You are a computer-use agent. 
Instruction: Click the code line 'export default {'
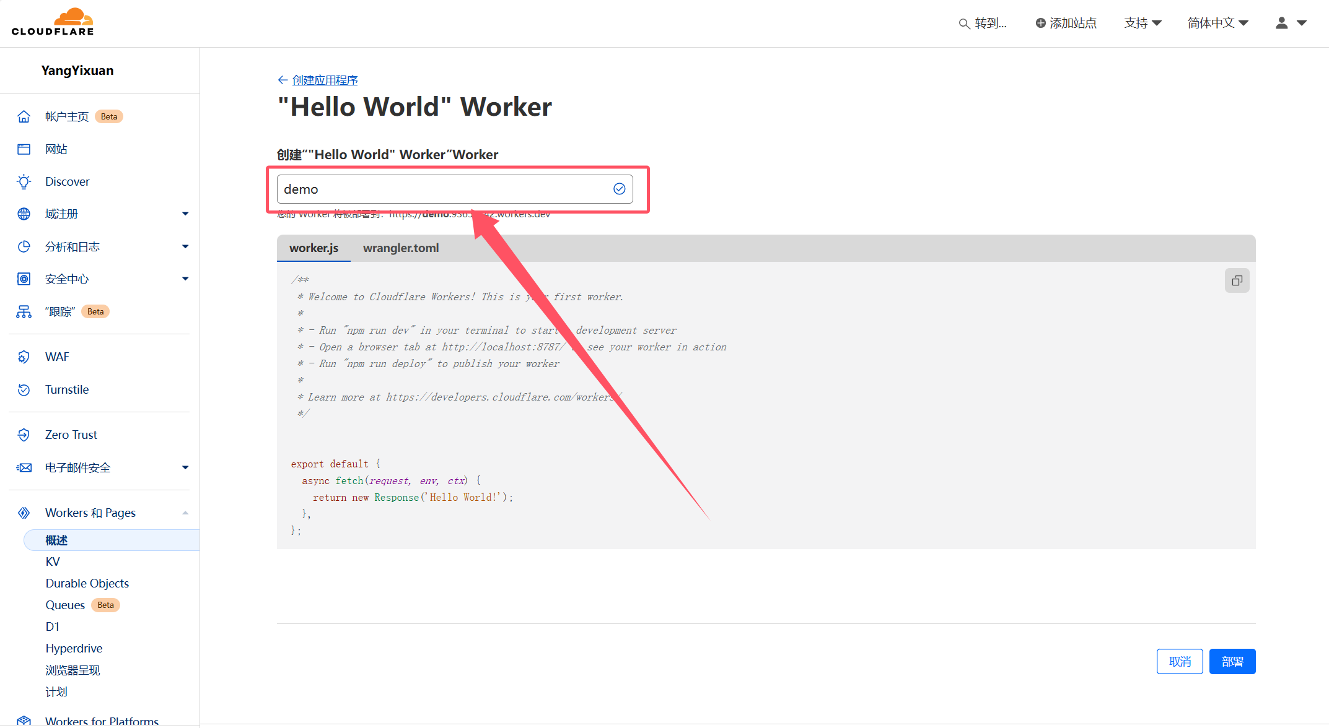pyautogui.click(x=336, y=464)
